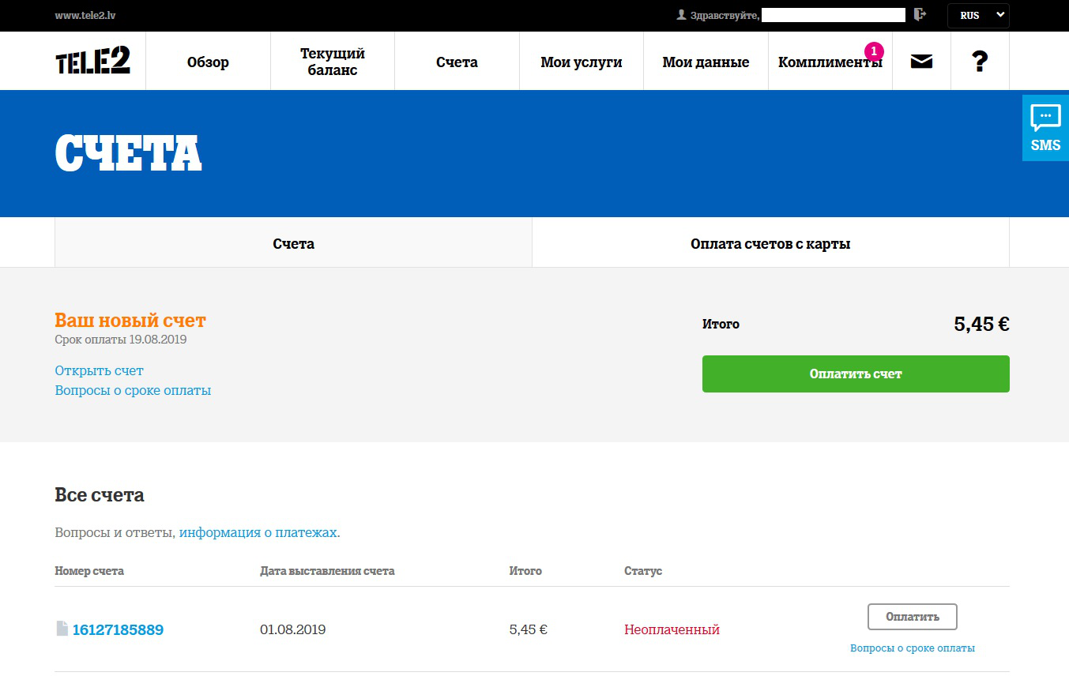Open the envelope messages icon
Viewport: 1069px width, 676px height.
tap(921, 62)
